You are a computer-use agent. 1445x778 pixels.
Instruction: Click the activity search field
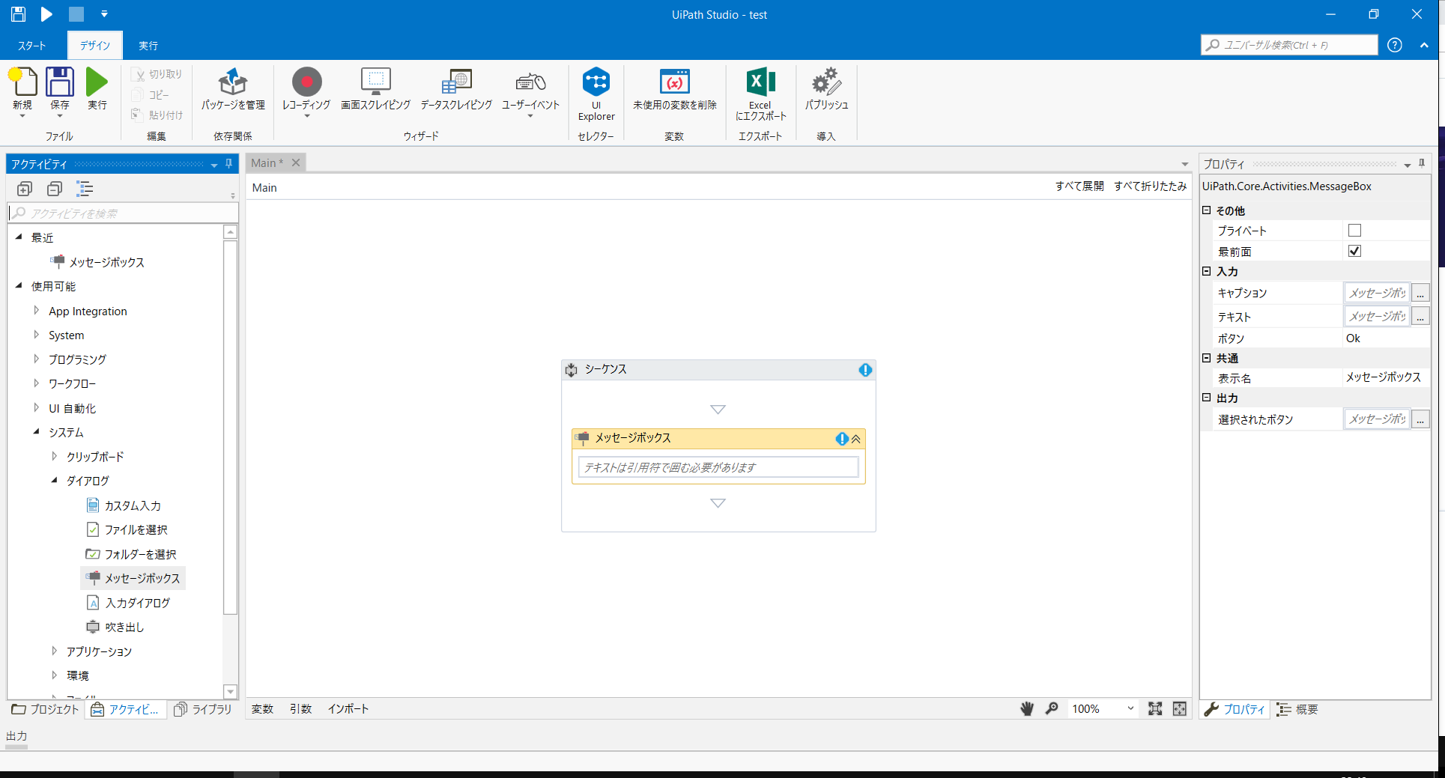[x=124, y=213]
